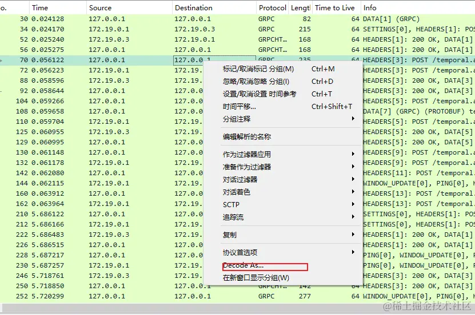Expand 复制 submenu
This screenshot has width=475, height=315.
click(x=283, y=235)
